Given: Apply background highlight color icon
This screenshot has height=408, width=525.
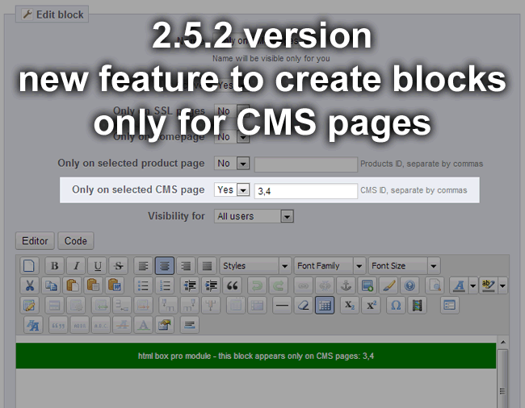Looking at the screenshot, I should point(489,285).
